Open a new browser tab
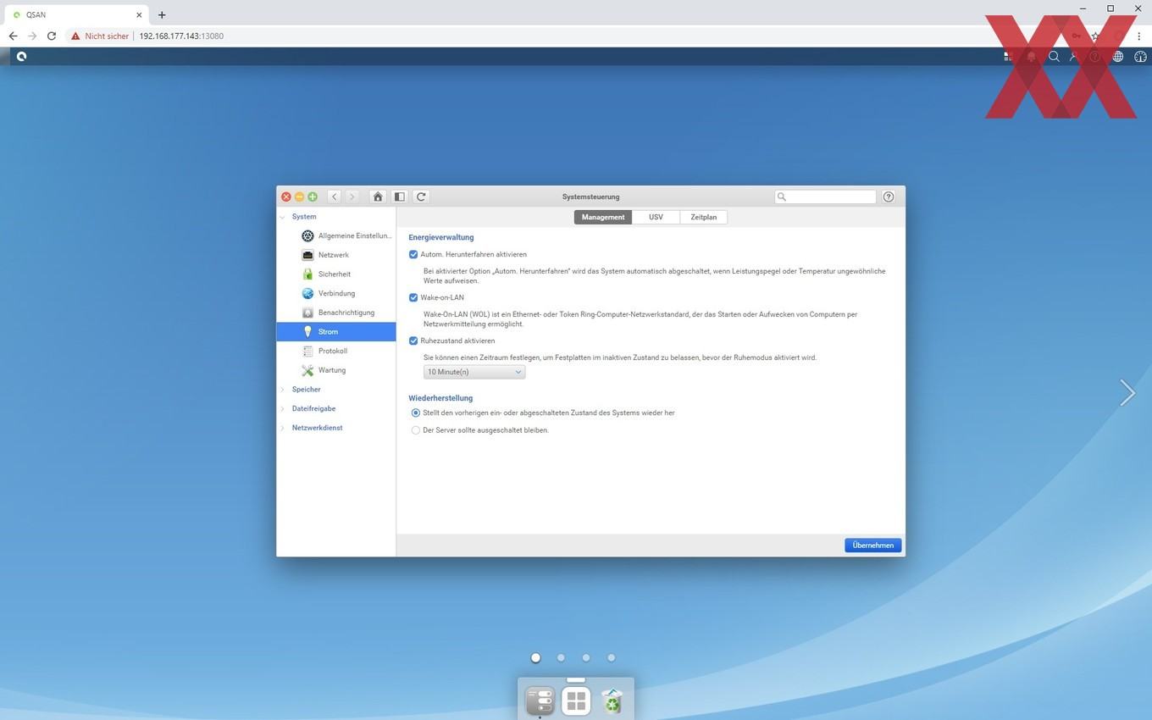 (x=162, y=14)
